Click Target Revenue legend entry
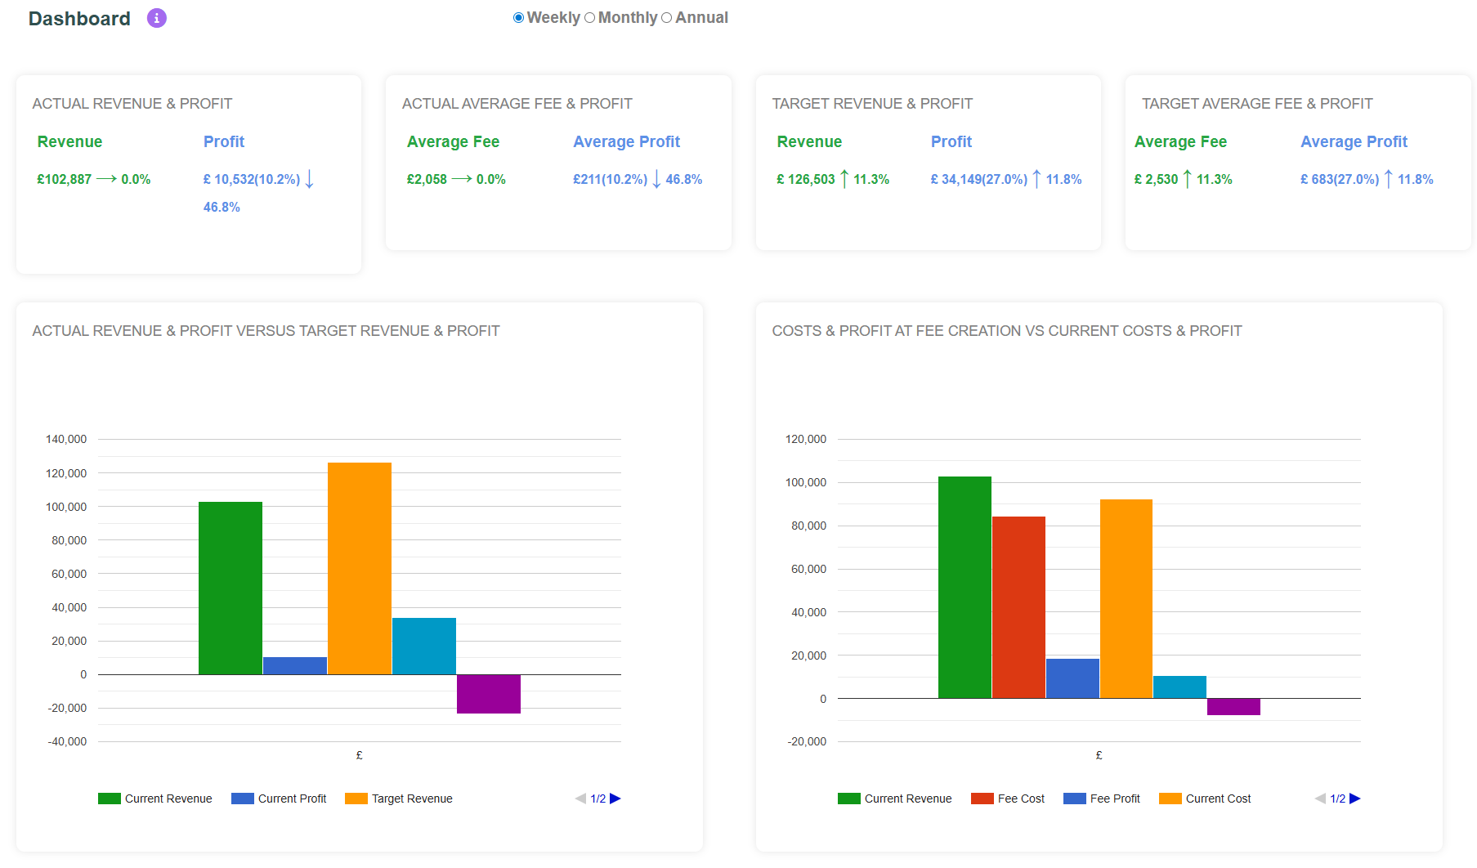The image size is (1477, 868). (x=411, y=799)
